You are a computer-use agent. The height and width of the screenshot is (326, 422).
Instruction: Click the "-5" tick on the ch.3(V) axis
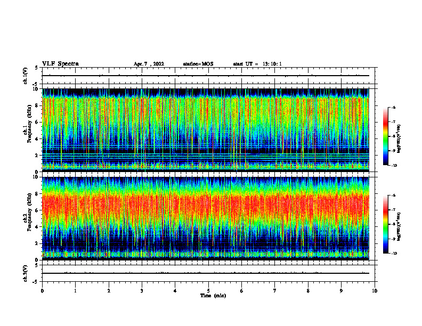pos(36,282)
